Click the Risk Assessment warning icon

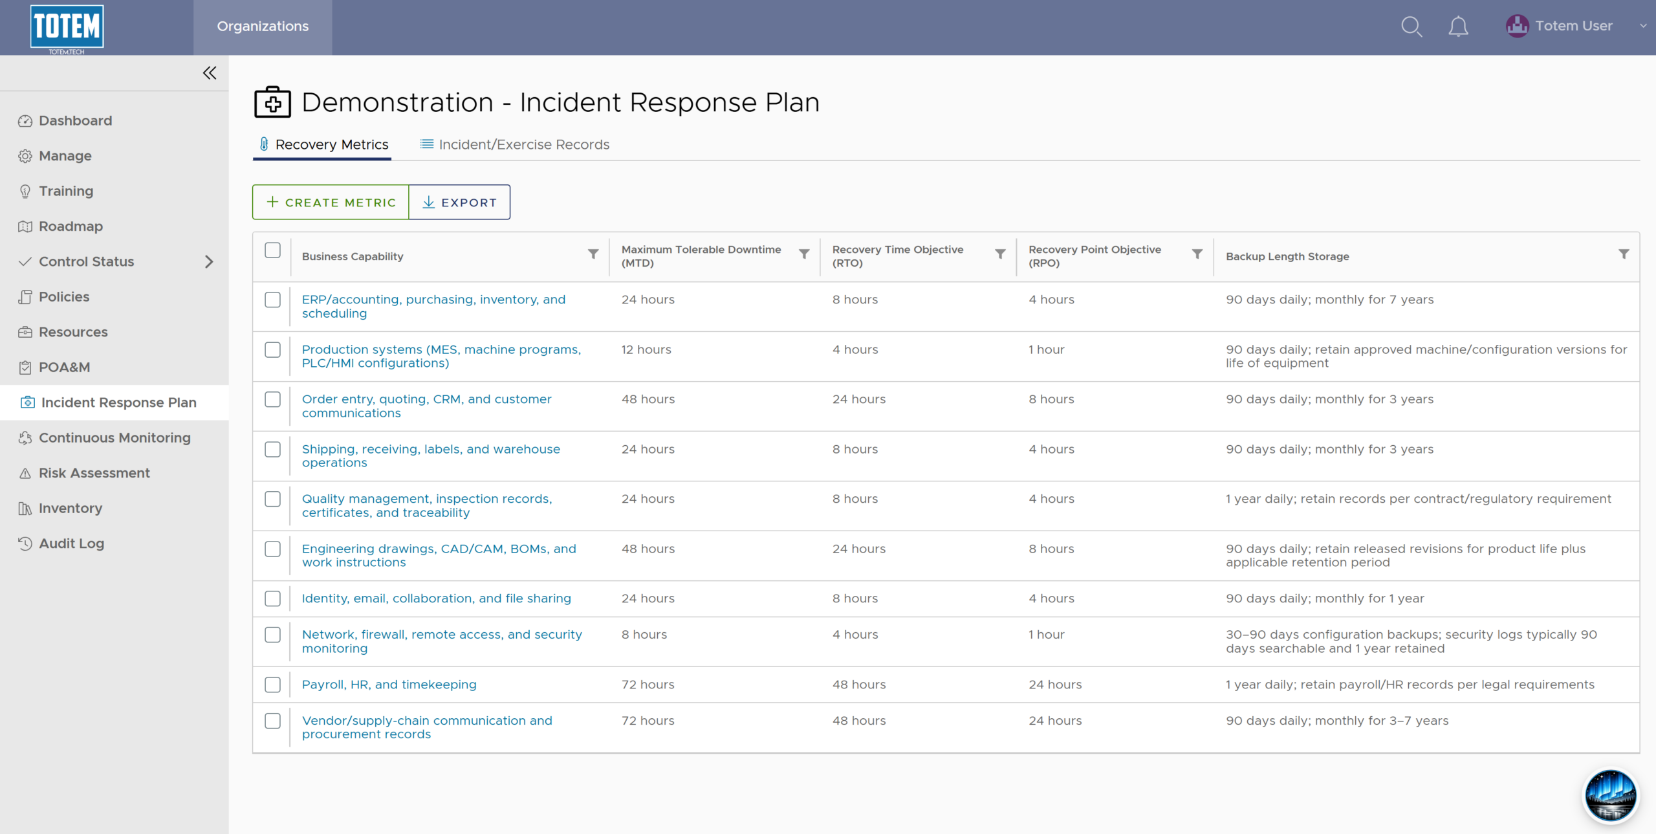25,473
